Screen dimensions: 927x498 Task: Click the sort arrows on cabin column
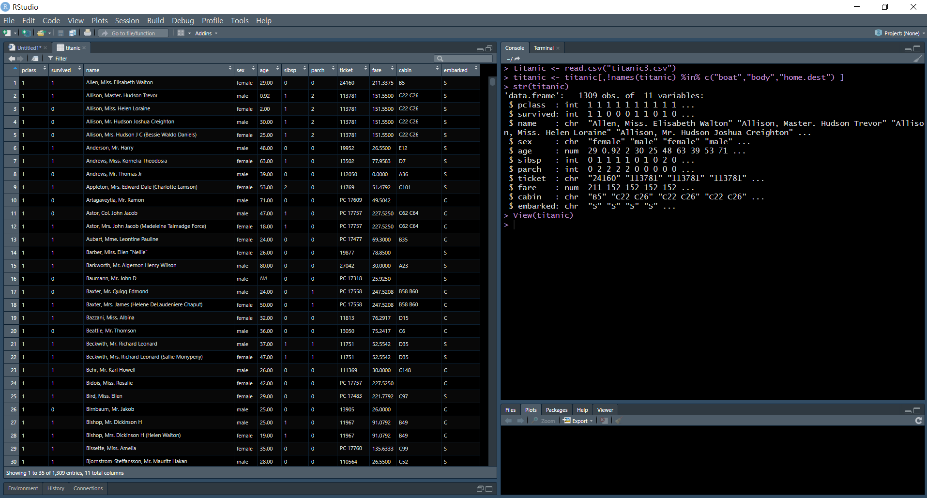point(437,68)
